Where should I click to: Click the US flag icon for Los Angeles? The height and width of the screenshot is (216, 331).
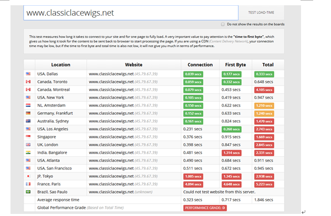tap(28, 129)
